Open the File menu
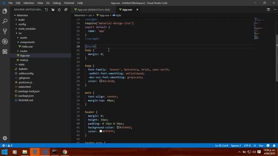The width and height of the screenshot is (278, 156). (x=10, y=3)
